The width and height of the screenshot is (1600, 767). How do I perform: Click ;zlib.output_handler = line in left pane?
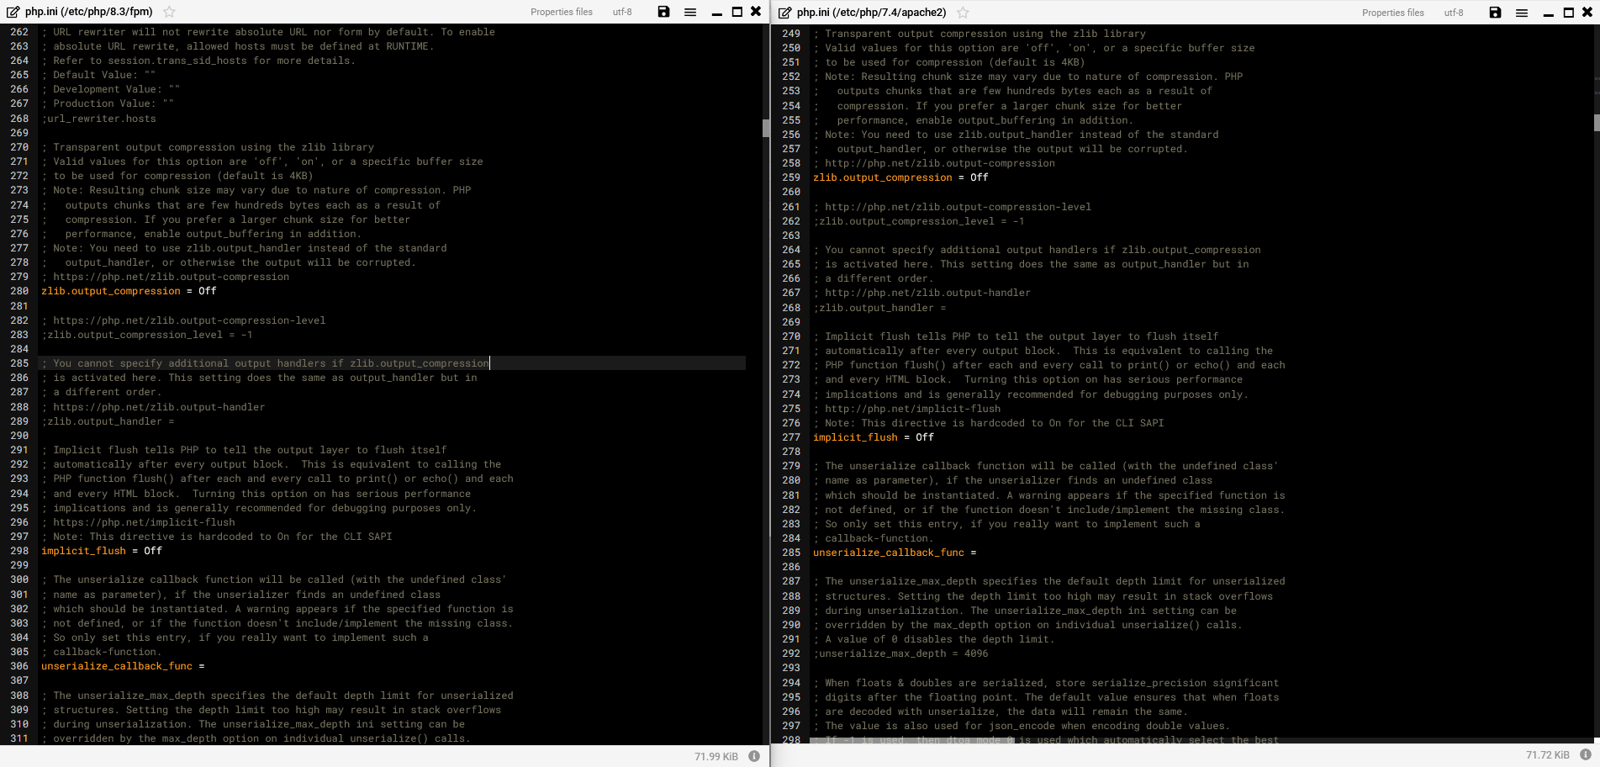[108, 421]
